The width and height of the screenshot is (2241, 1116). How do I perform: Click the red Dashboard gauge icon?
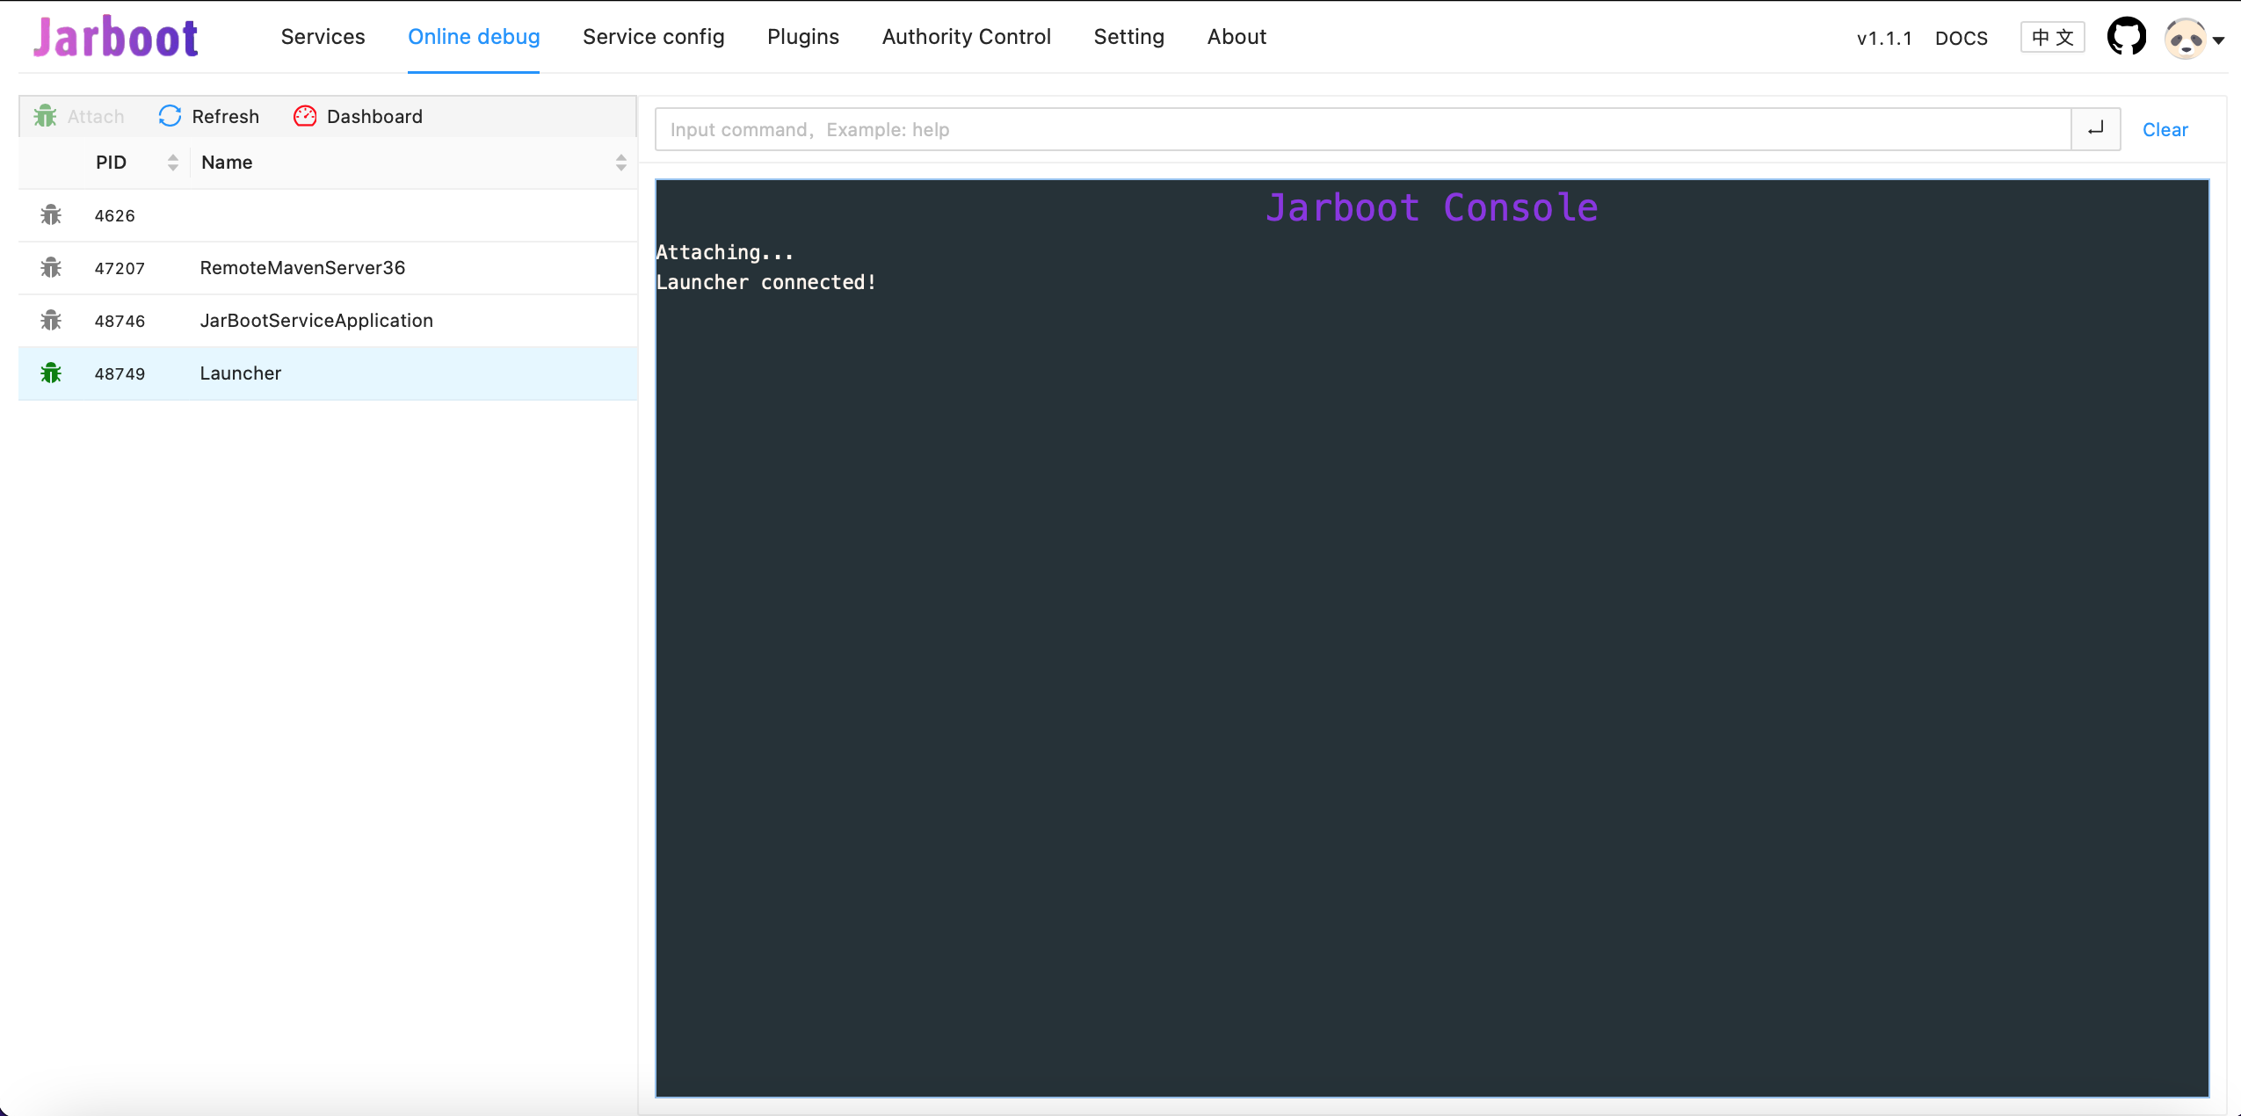[305, 116]
